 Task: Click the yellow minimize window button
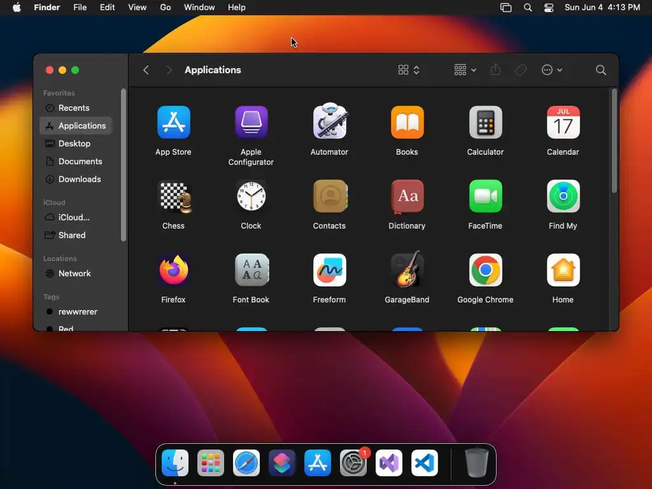[x=62, y=70]
